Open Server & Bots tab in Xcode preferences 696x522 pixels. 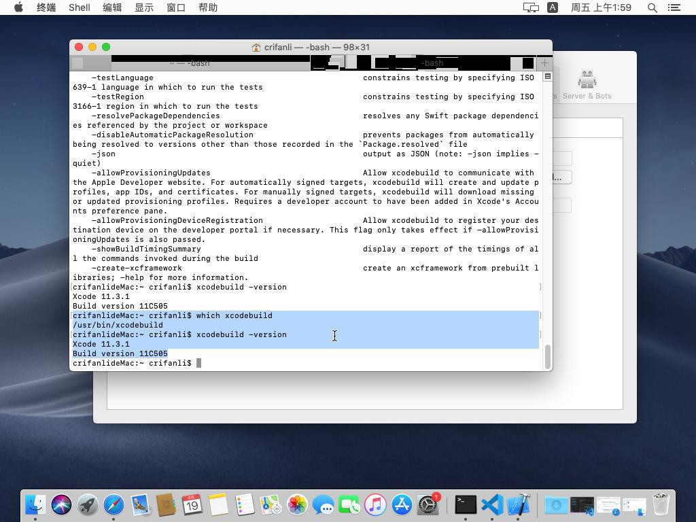587,85
